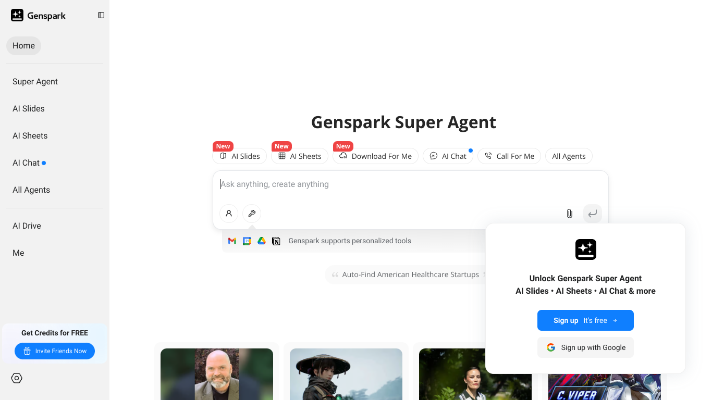Image resolution: width=712 pixels, height=400 pixels.
Task: Click the Google Drive icon
Action: coord(262,241)
